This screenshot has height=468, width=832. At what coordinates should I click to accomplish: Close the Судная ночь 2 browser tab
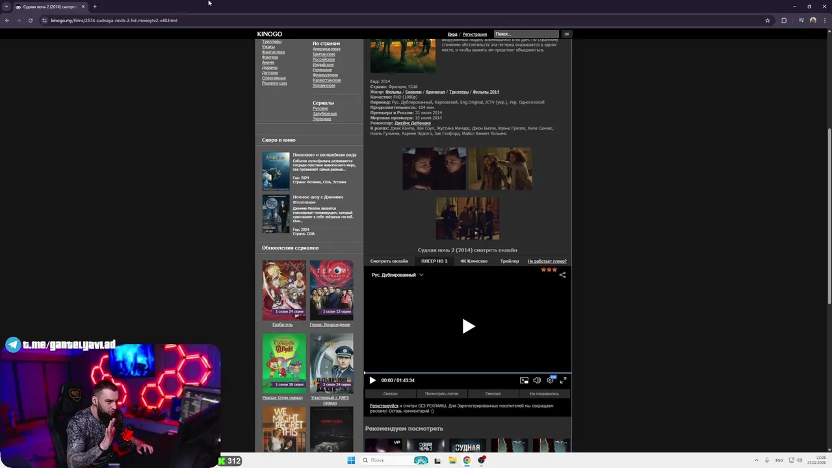pyautogui.click(x=83, y=6)
